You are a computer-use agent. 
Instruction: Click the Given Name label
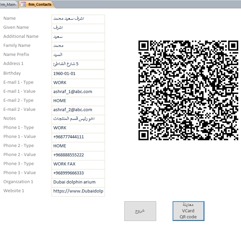(16, 27)
